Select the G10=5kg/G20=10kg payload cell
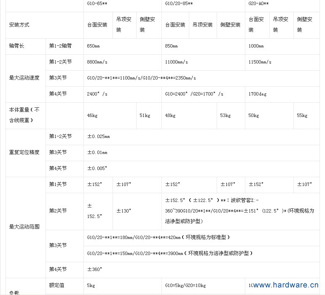 [x=185, y=285]
